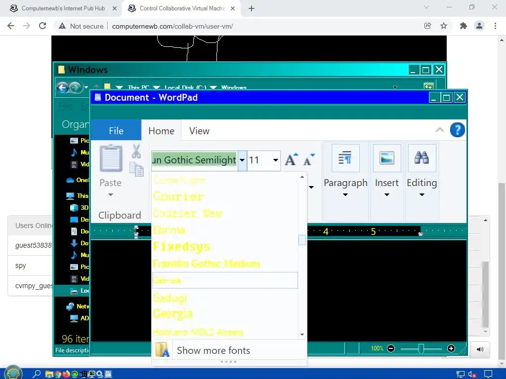Open the Chrome extensions puzzle icon
Viewport: 506px width, 379px height.
pos(464,26)
